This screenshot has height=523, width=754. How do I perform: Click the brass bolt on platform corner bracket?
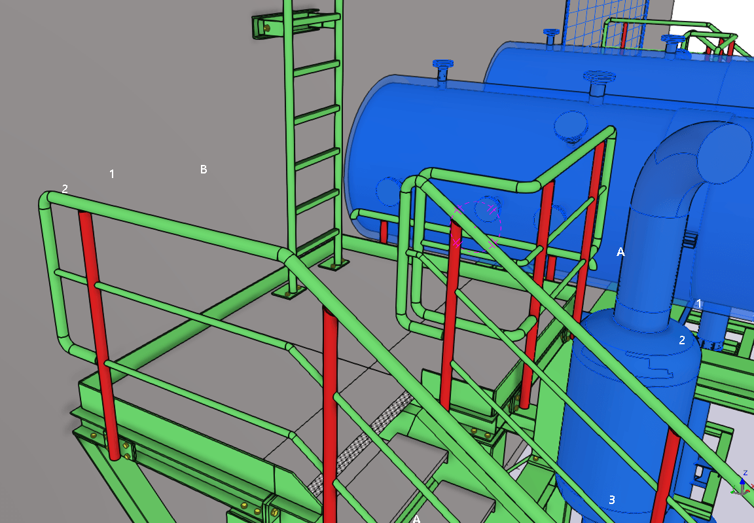tap(126, 446)
